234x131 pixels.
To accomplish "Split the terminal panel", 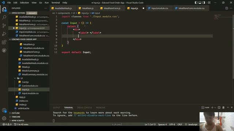I will point(219,108).
